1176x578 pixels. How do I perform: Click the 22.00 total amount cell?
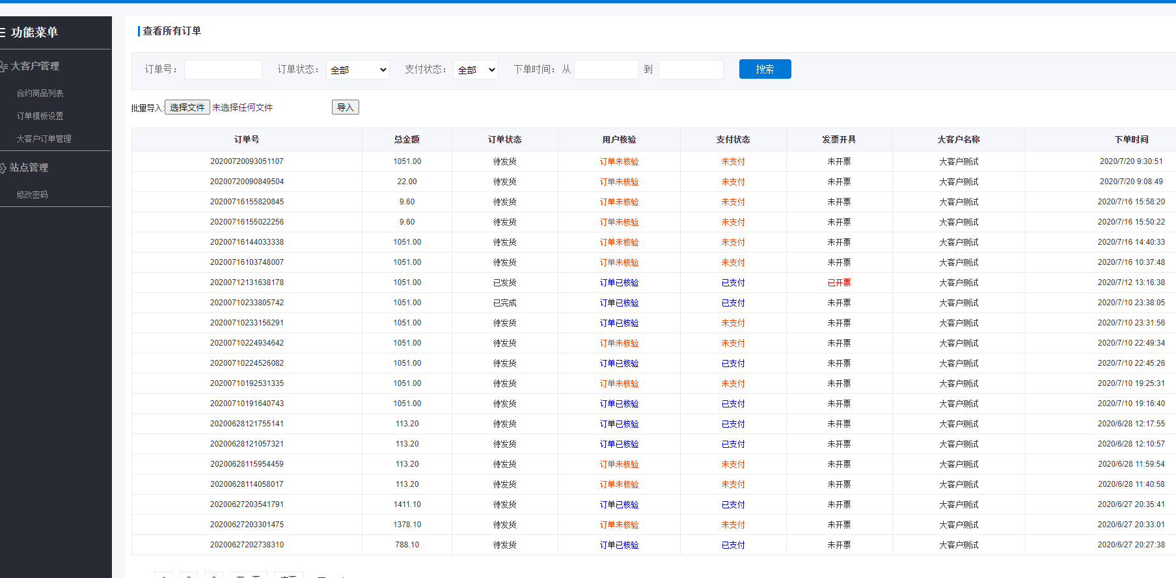pyautogui.click(x=407, y=182)
